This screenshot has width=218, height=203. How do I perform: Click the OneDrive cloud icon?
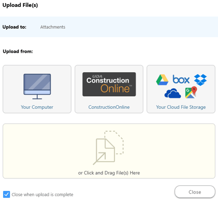[x=173, y=93]
